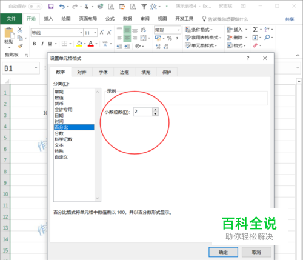This screenshot has width=303, height=260.
Task: Click 共享 share button
Action: point(290,19)
